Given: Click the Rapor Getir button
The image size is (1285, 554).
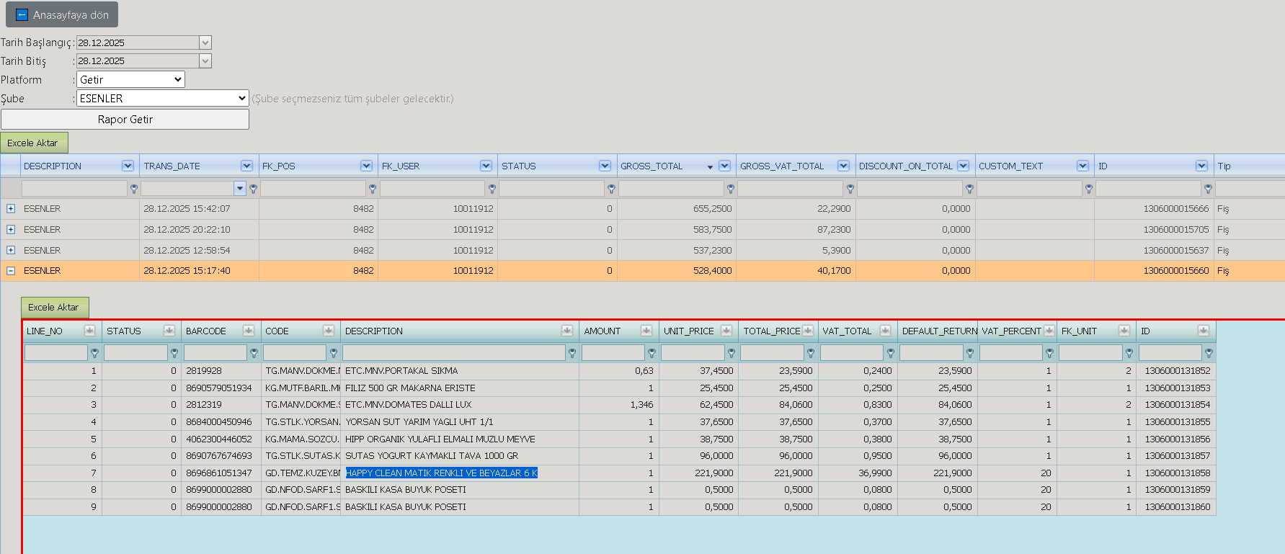Looking at the screenshot, I should (125, 120).
